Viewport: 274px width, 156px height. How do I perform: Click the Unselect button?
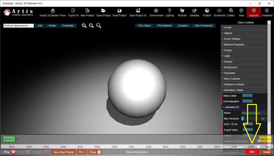(183, 26)
